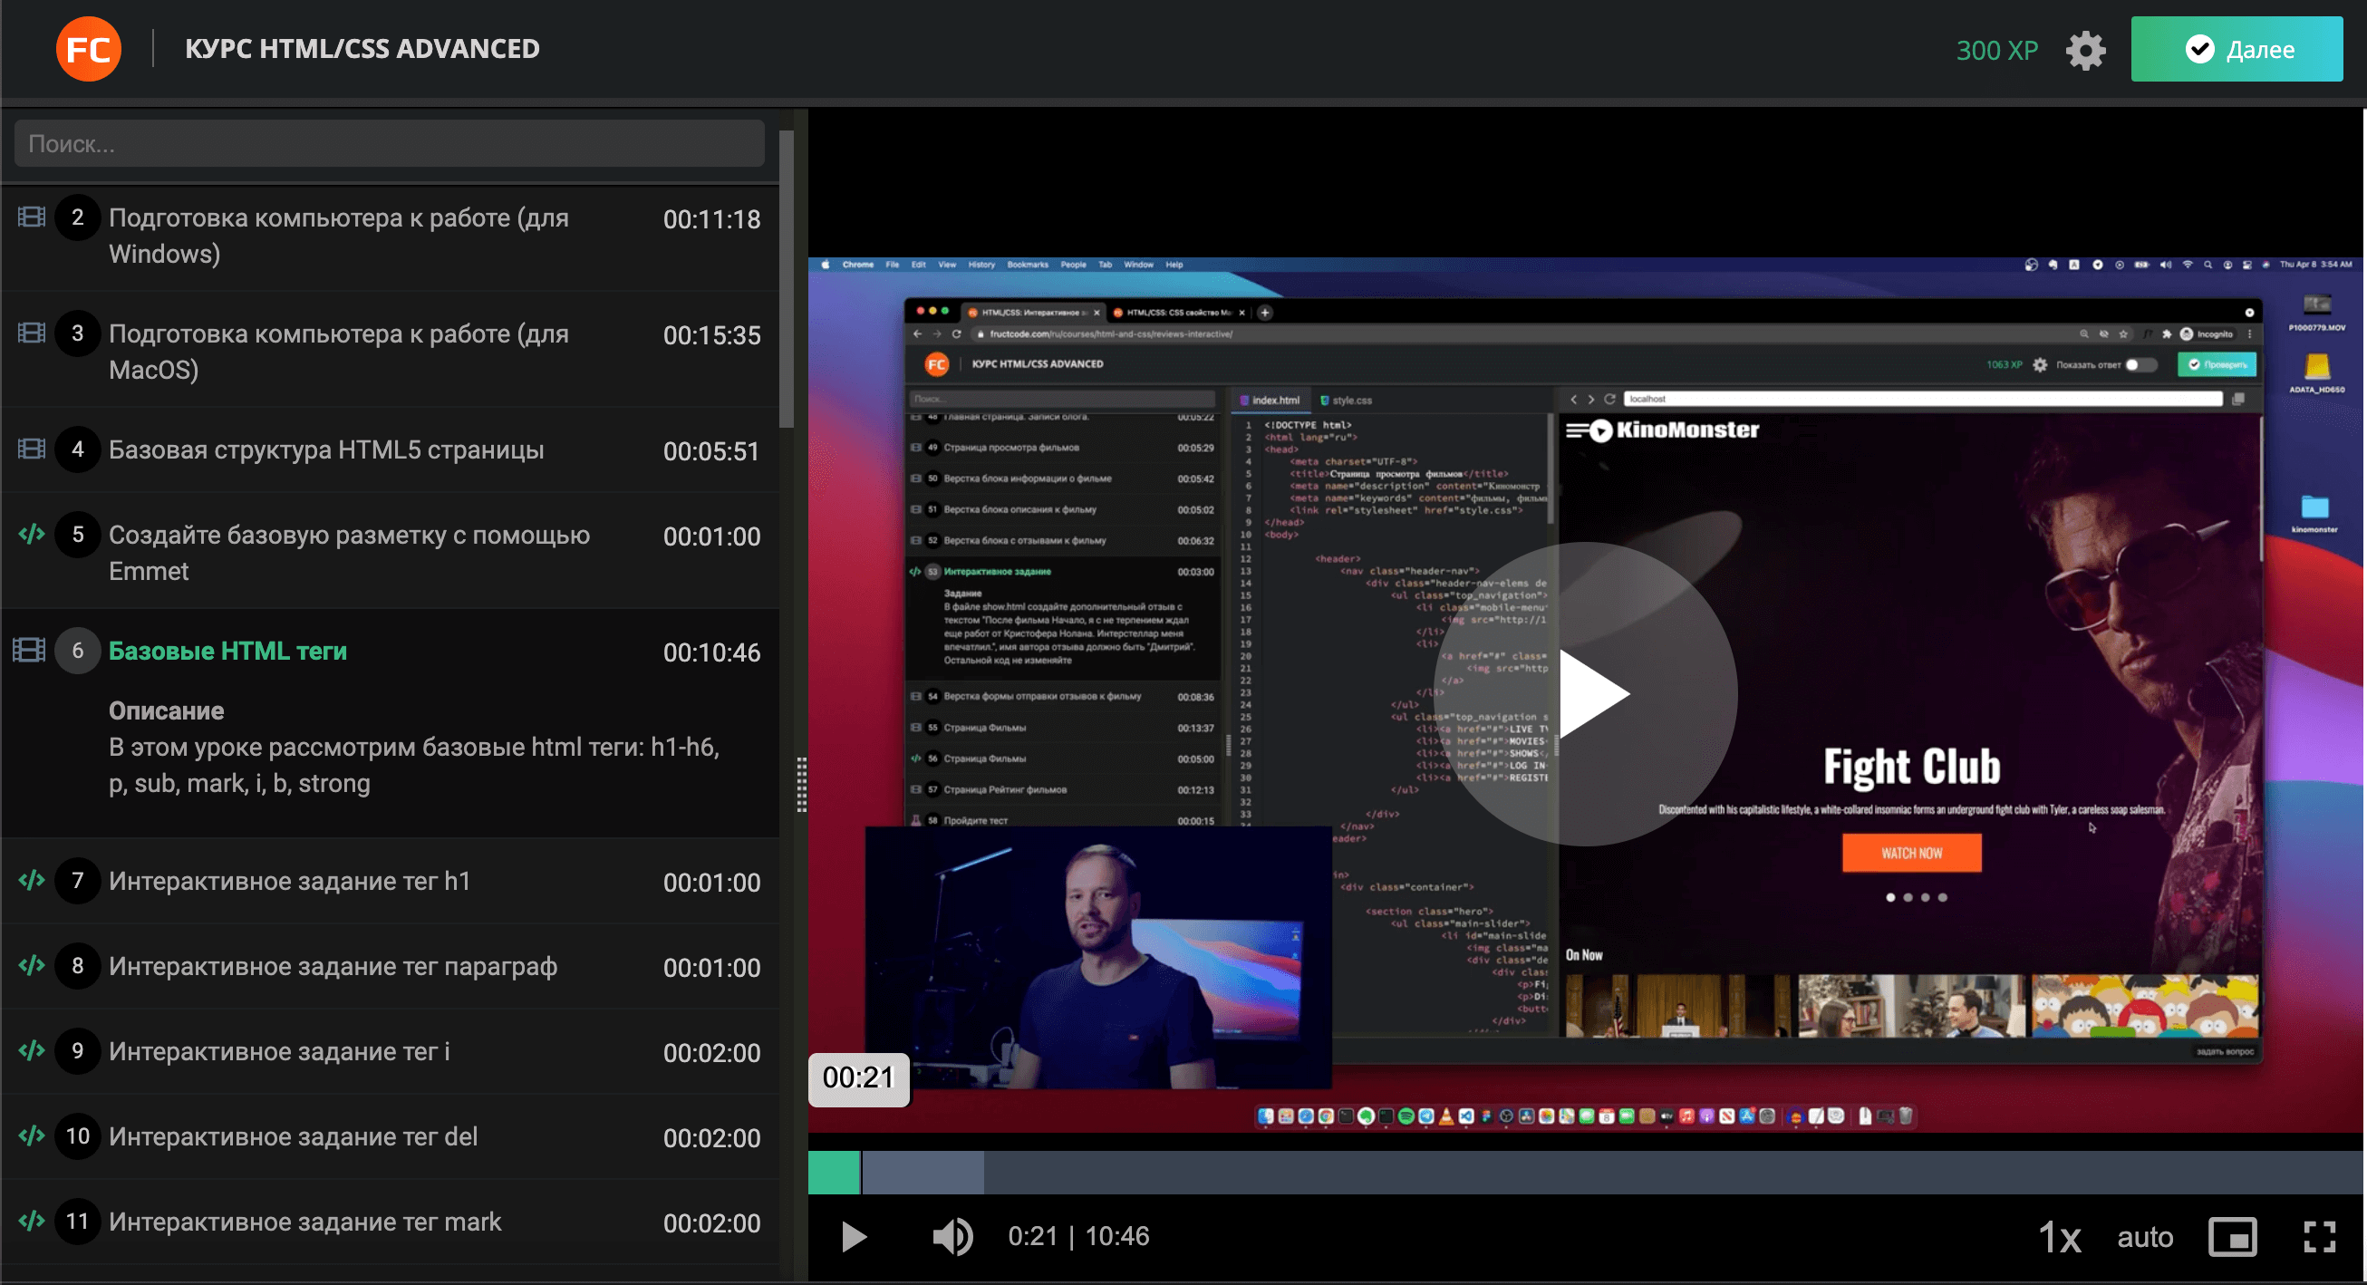2367x1285 pixels.
Task: Click the 0:21 | 10:46 time display
Action: point(1077,1237)
